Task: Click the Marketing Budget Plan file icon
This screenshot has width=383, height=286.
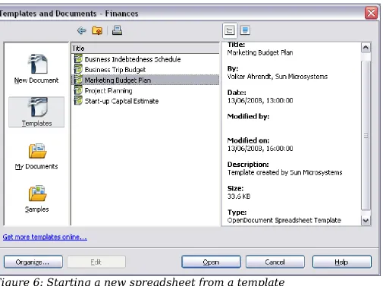Action: tap(78, 80)
